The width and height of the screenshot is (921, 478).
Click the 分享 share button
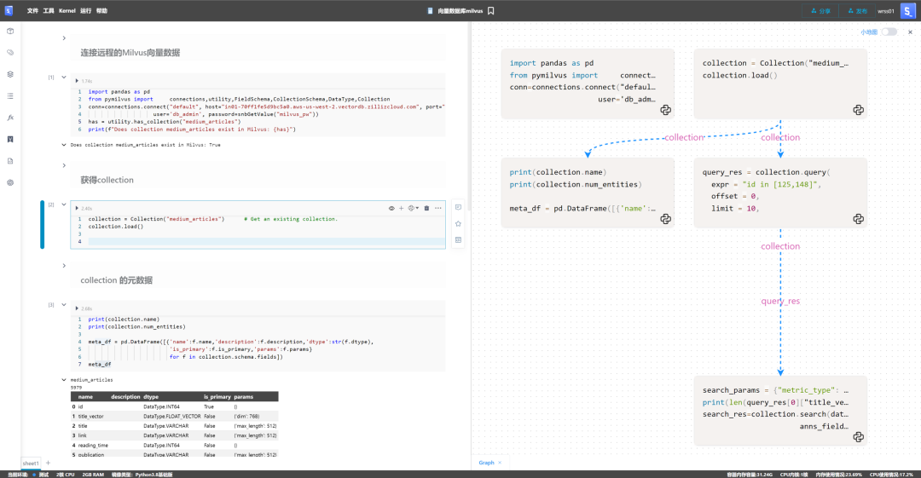tap(820, 10)
